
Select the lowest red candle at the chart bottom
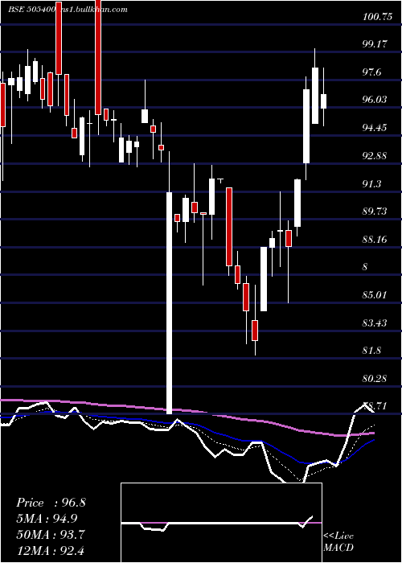255,331
